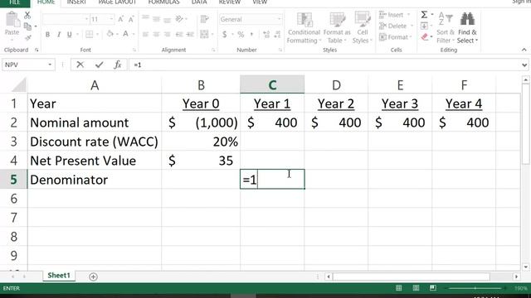Apply Comma Style format

(x=251, y=34)
